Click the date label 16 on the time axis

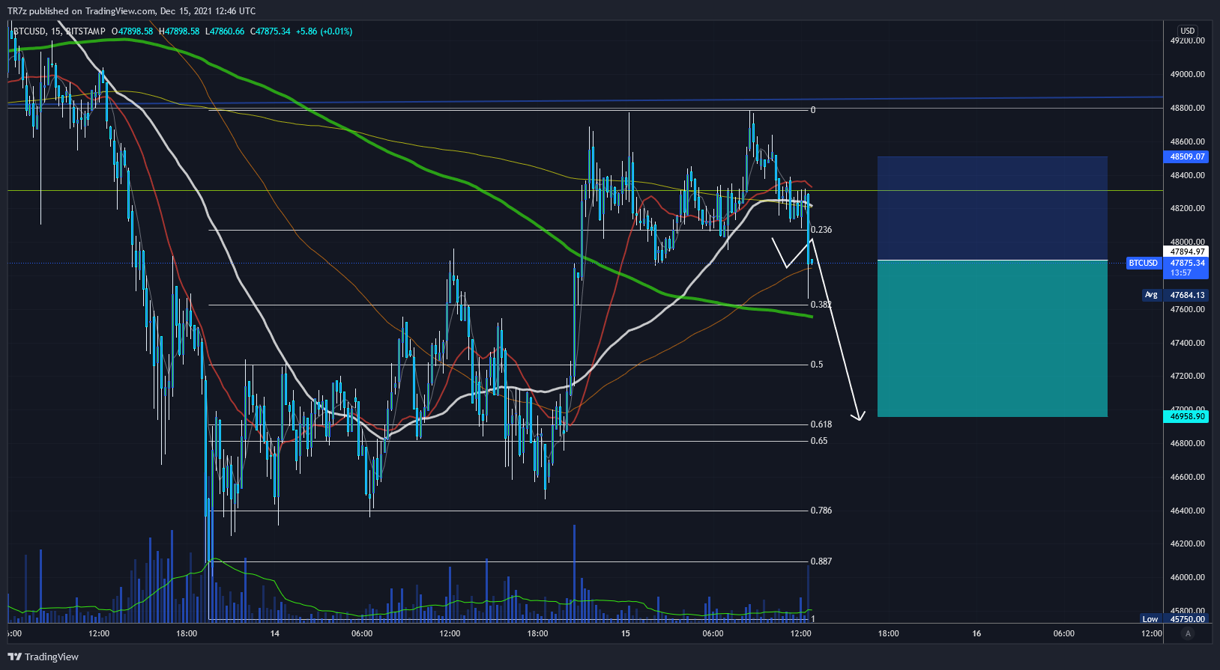[x=976, y=633]
